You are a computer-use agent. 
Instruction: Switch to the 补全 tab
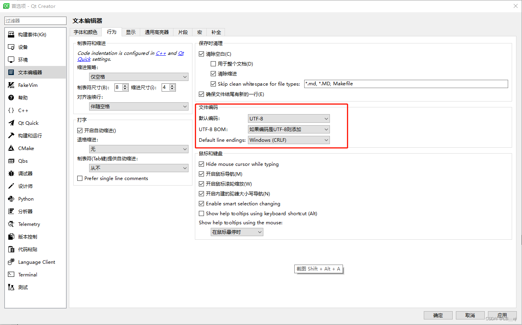[216, 32]
